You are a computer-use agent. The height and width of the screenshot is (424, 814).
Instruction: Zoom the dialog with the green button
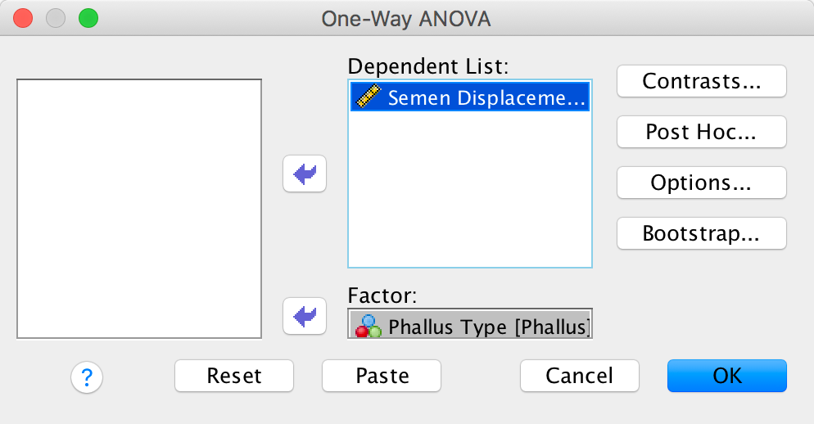[87, 18]
